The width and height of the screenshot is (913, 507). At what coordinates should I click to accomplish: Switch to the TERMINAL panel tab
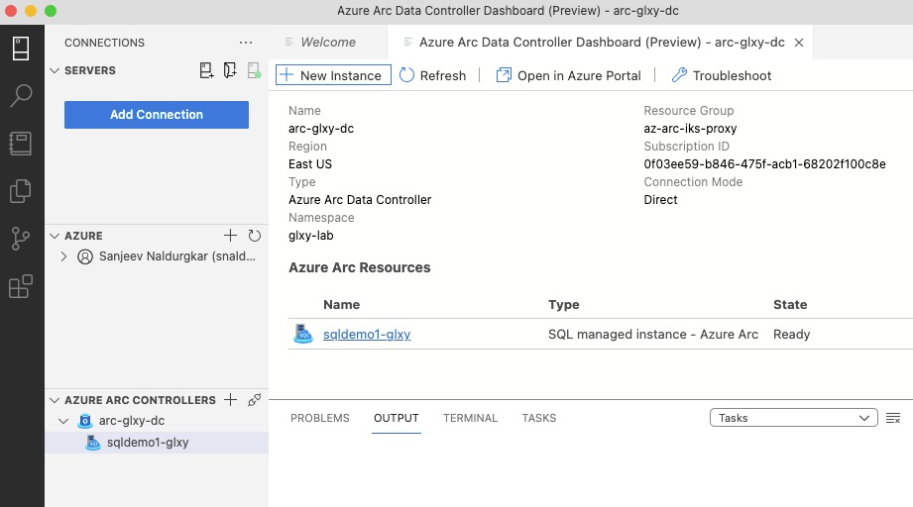[x=471, y=418]
